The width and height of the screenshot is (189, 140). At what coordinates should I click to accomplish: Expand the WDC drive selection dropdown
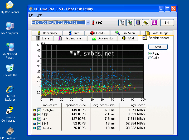coord(88,23)
